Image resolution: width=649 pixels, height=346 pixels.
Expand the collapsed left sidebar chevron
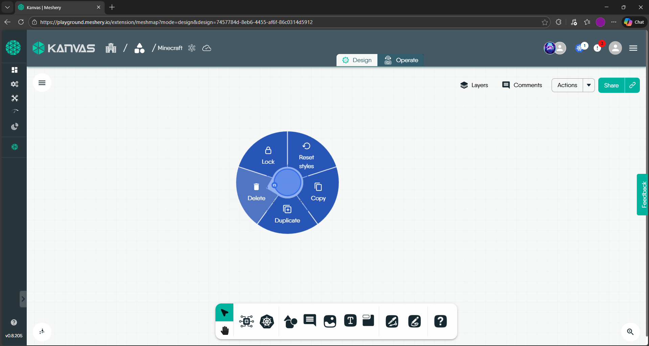point(23,299)
